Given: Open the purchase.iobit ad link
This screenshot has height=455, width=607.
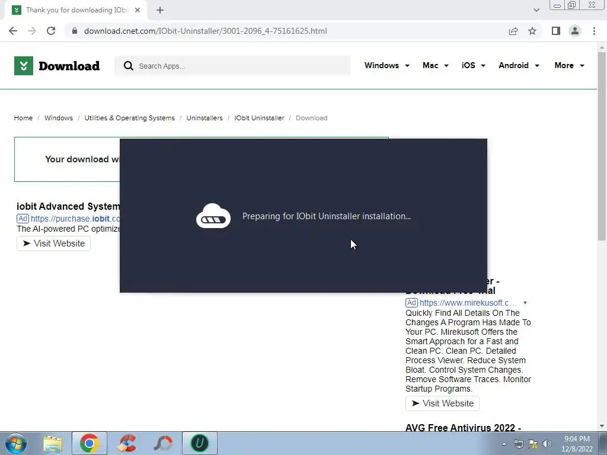Looking at the screenshot, I should click(x=75, y=219).
